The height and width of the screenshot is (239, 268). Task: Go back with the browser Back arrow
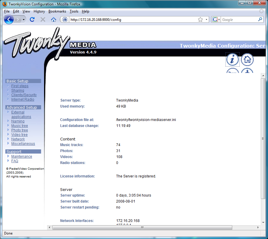(x=9, y=19)
